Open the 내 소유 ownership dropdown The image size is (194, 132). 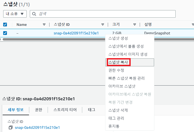[x=15, y=14]
